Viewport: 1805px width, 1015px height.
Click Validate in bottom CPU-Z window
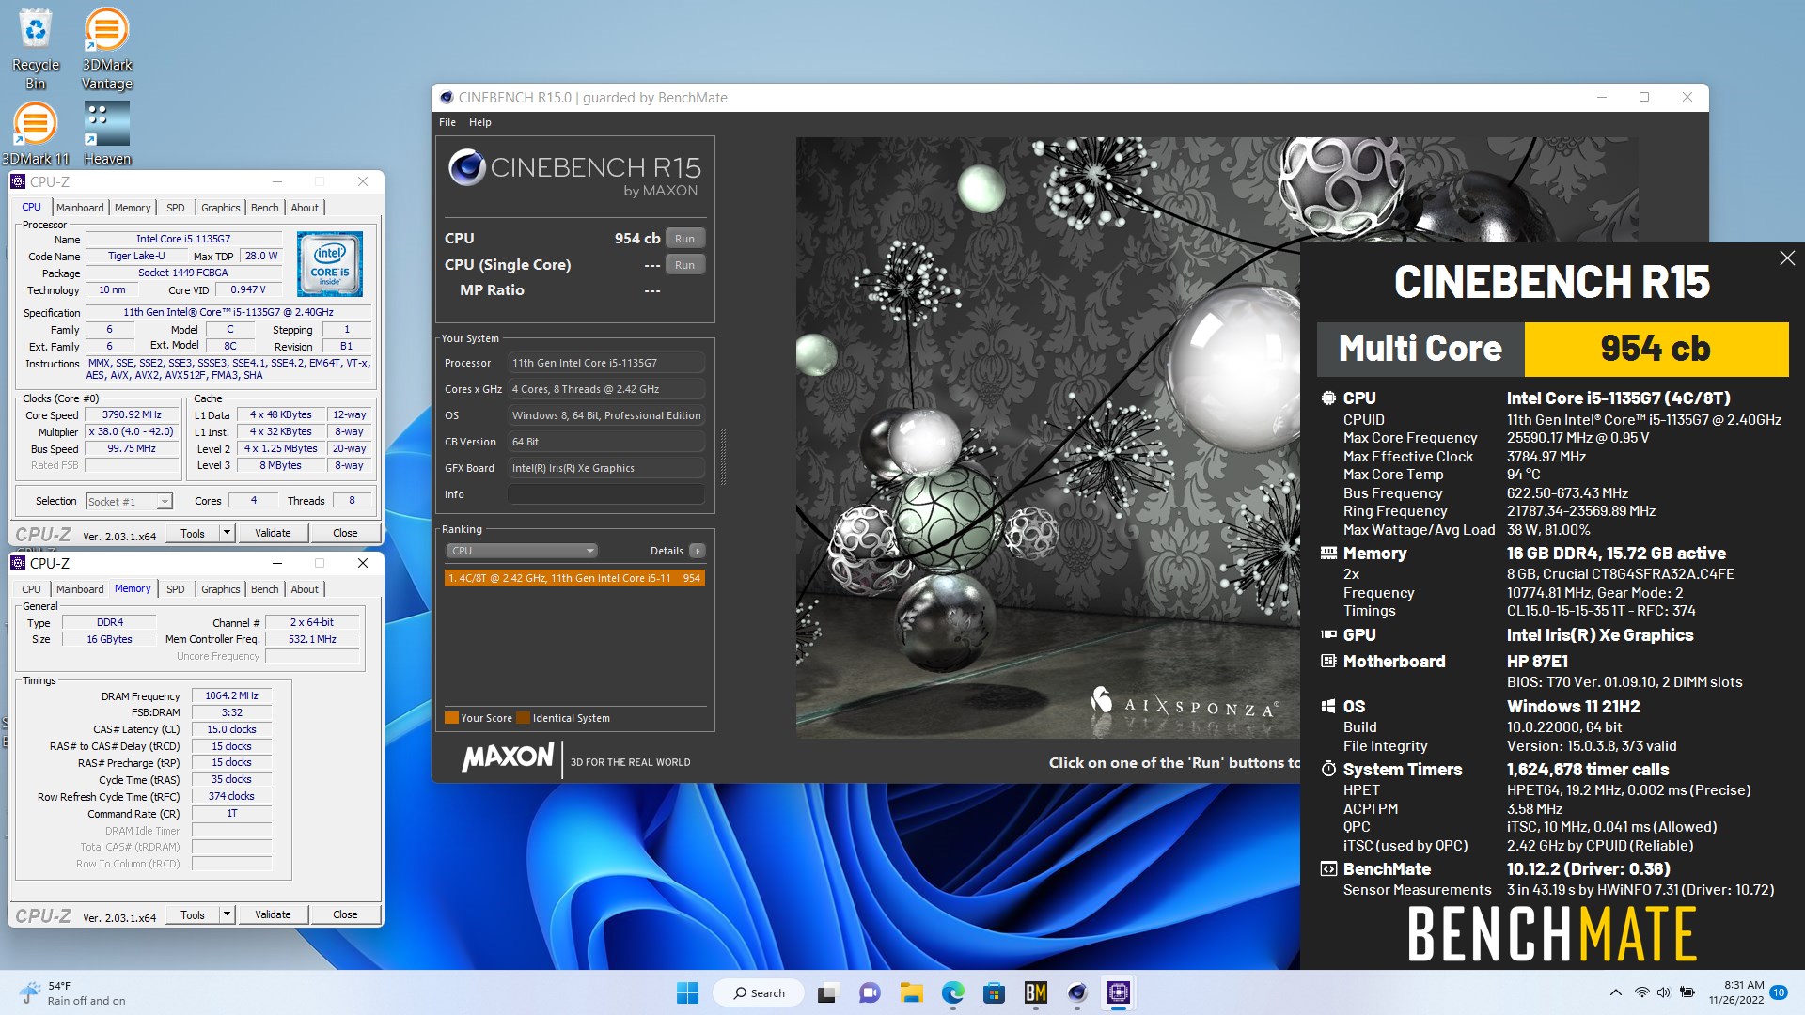click(x=273, y=914)
